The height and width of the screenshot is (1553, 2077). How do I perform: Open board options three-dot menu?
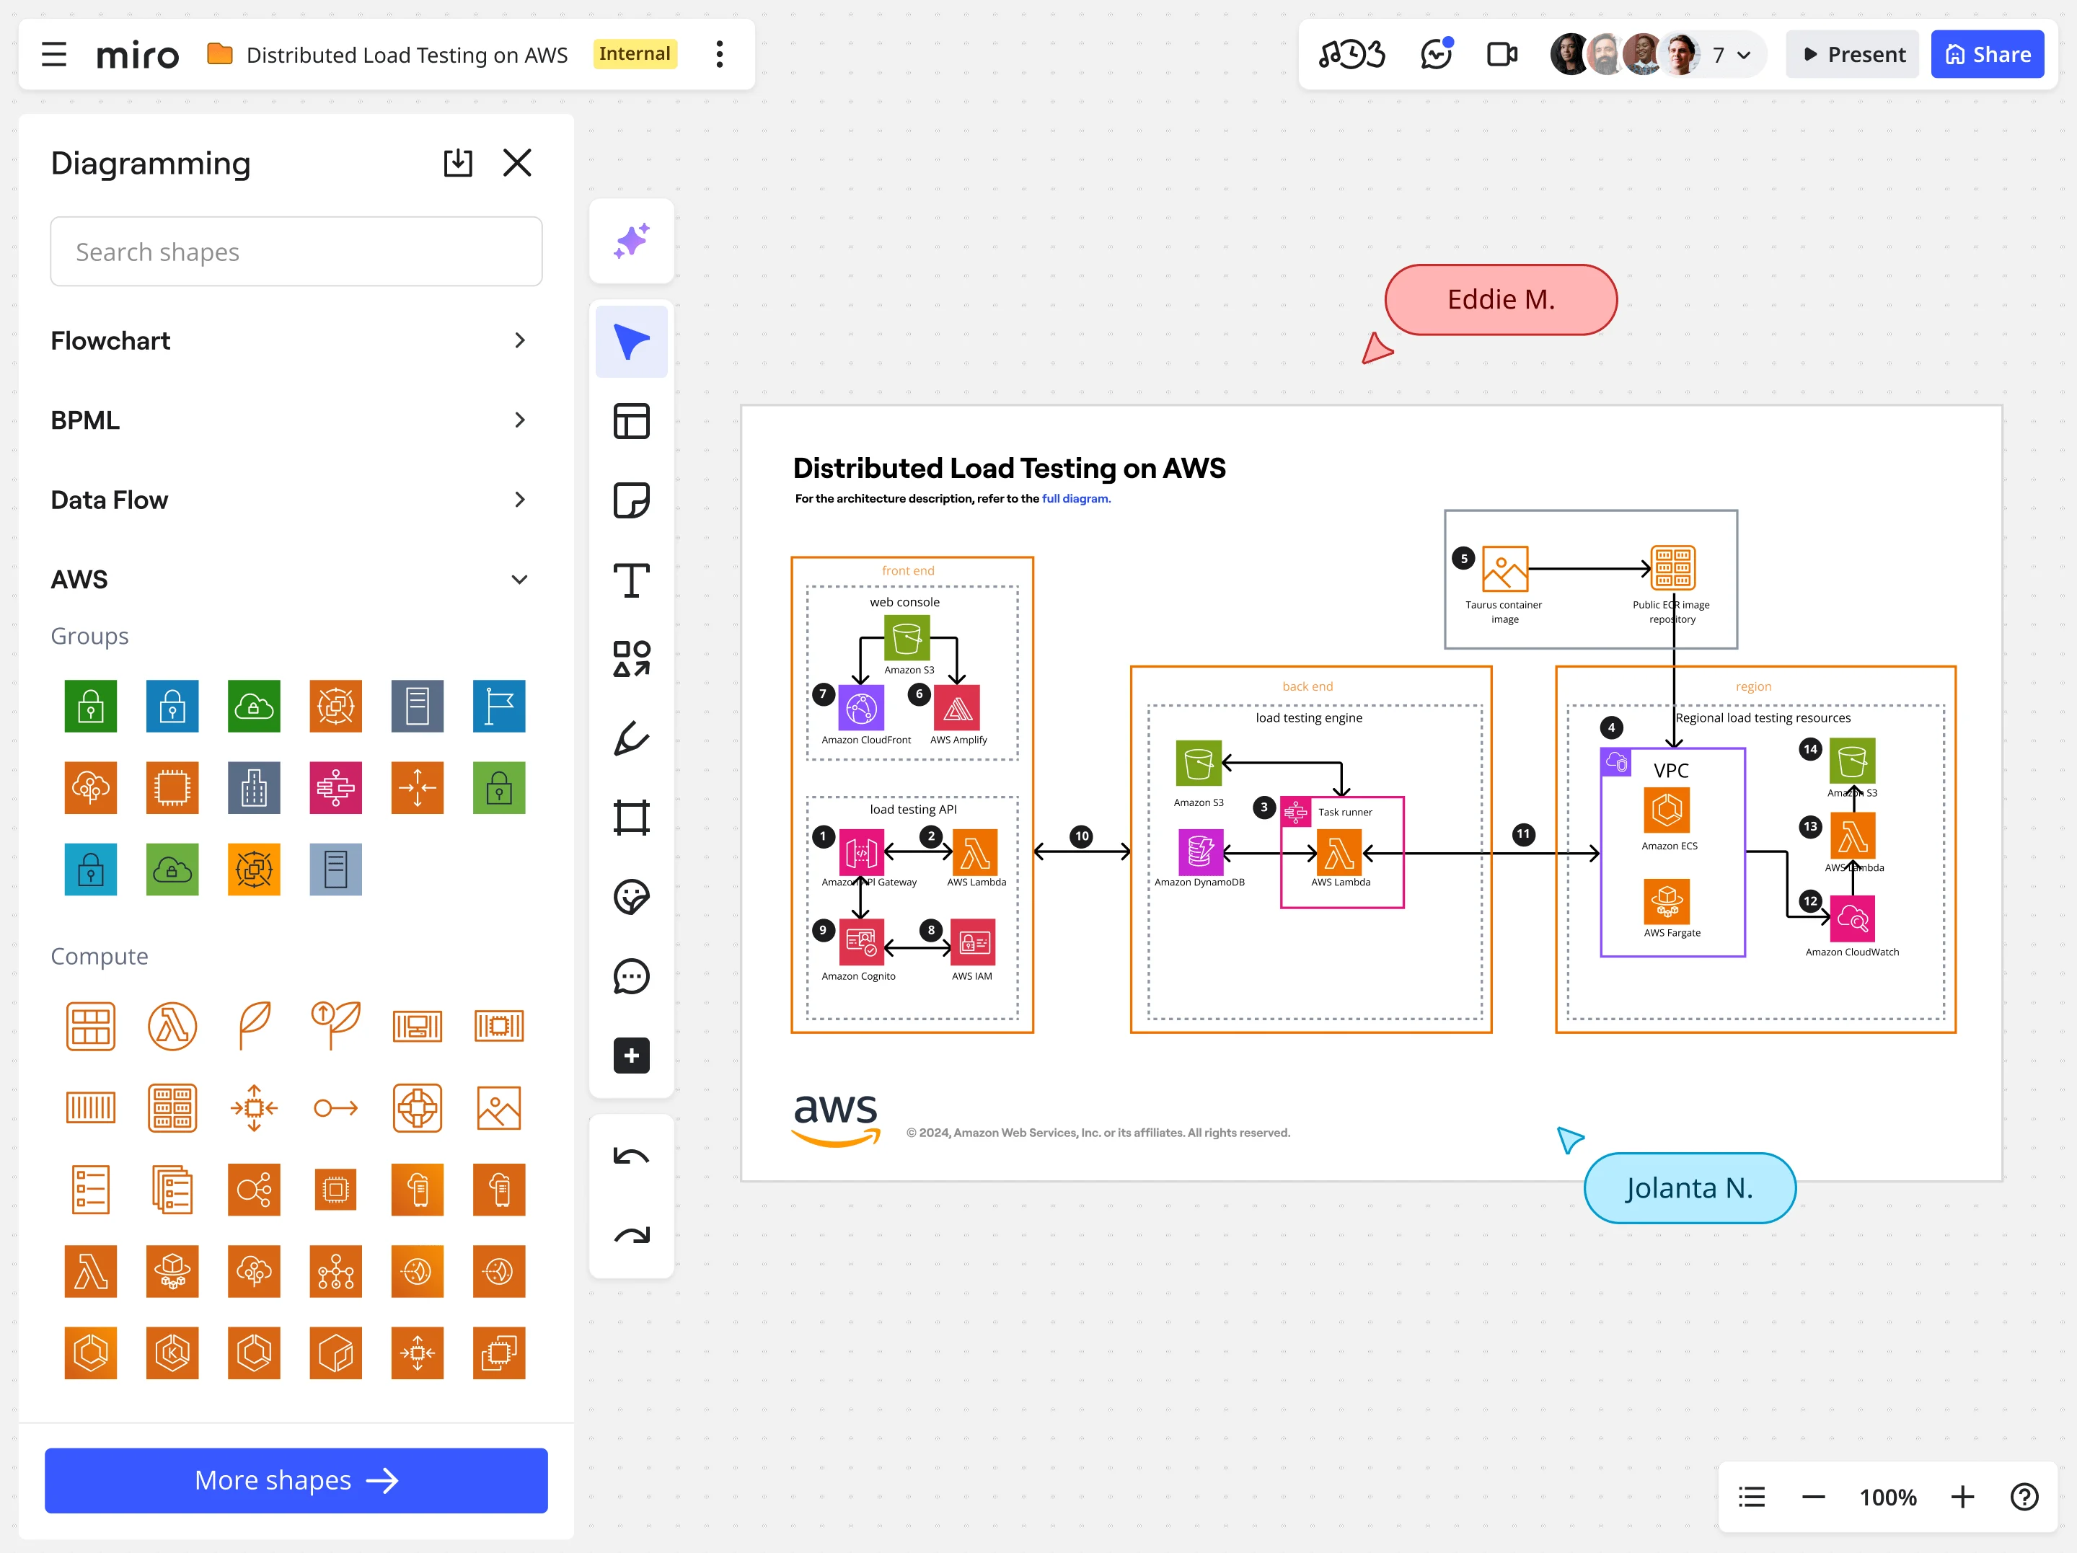pos(719,55)
